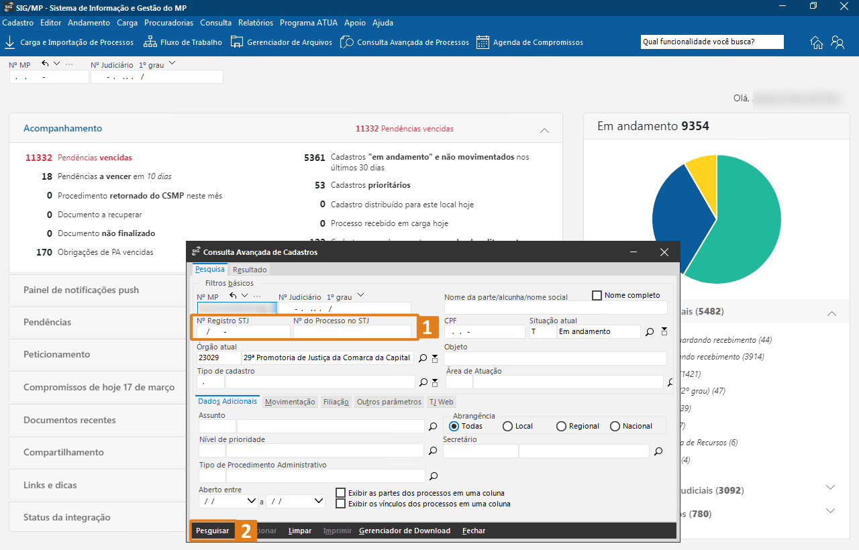Click the list icon beside Órgão atual
The width and height of the screenshot is (859, 550).
click(x=434, y=358)
